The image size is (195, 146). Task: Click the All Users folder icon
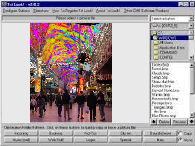(x=156, y=43)
